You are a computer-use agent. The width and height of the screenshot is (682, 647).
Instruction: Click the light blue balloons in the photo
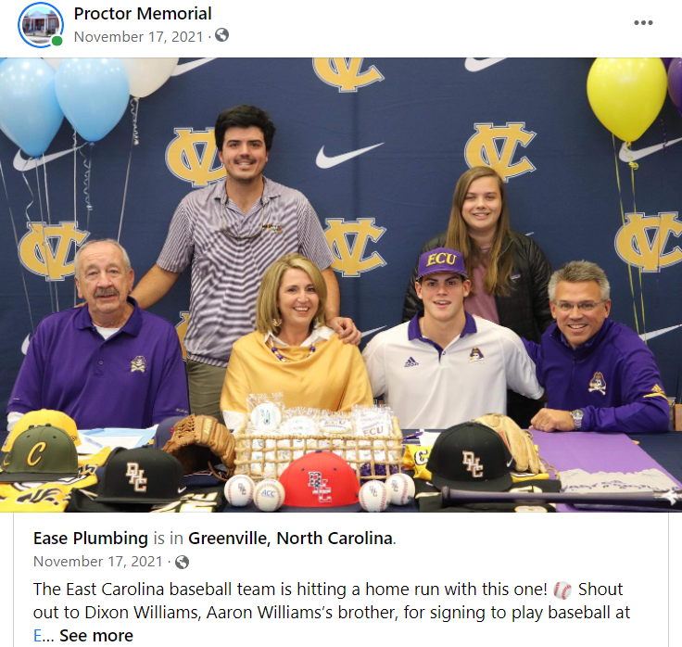pos(63,105)
